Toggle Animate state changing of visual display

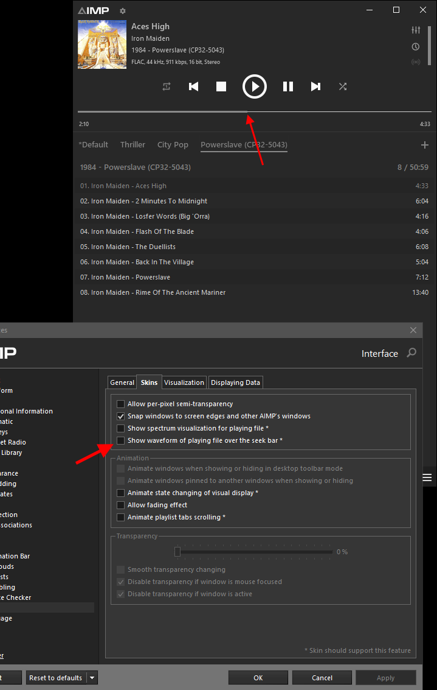tap(120, 493)
